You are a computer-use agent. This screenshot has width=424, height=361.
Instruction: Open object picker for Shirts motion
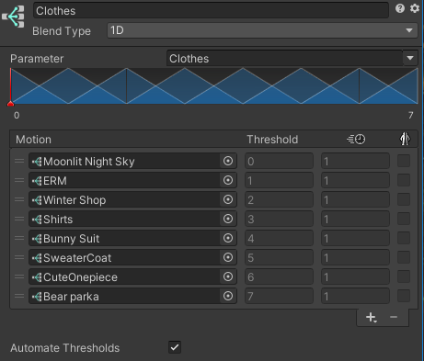tap(228, 219)
